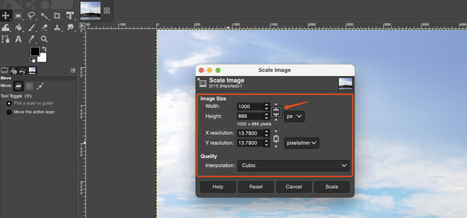Select the Text tool
Image resolution: width=467 pixels, height=218 pixels.
coord(19,39)
